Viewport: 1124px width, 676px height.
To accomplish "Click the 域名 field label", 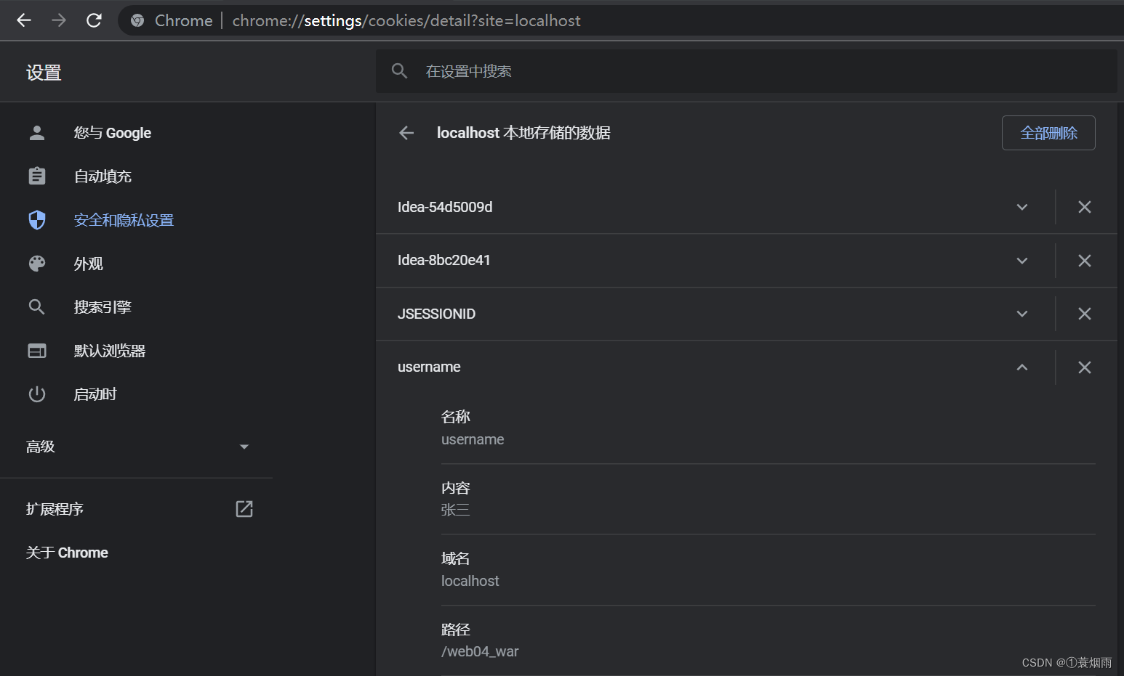I will tap(456, 558).
